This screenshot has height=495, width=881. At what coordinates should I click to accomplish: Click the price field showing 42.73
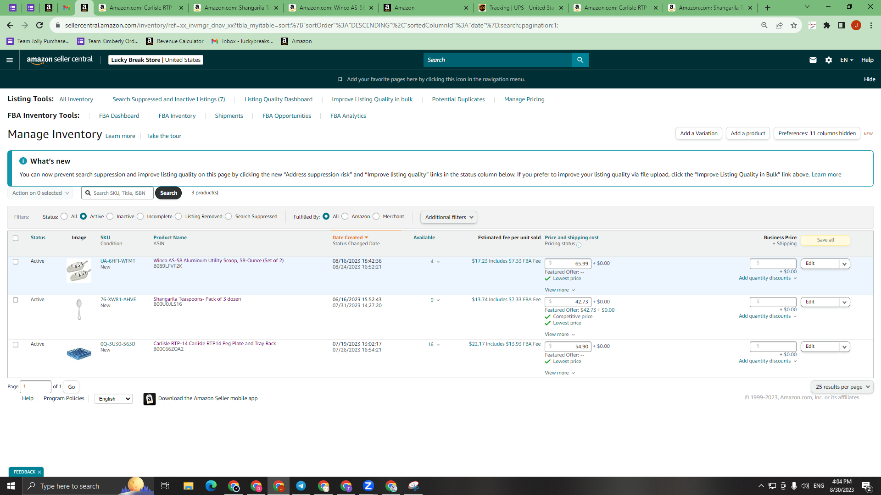(568, 302)
